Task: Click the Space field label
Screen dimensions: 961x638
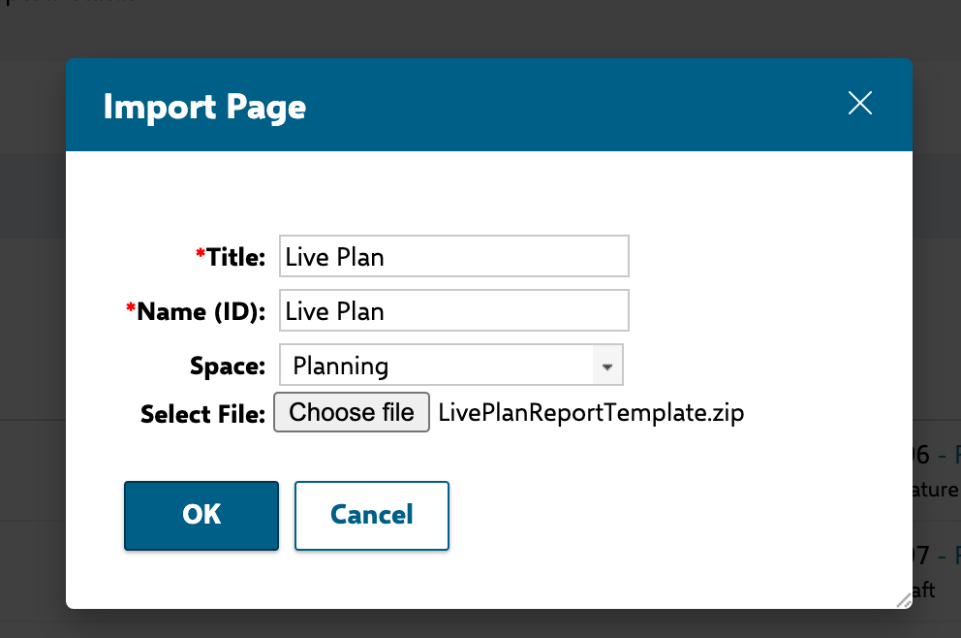Action: 228,367
